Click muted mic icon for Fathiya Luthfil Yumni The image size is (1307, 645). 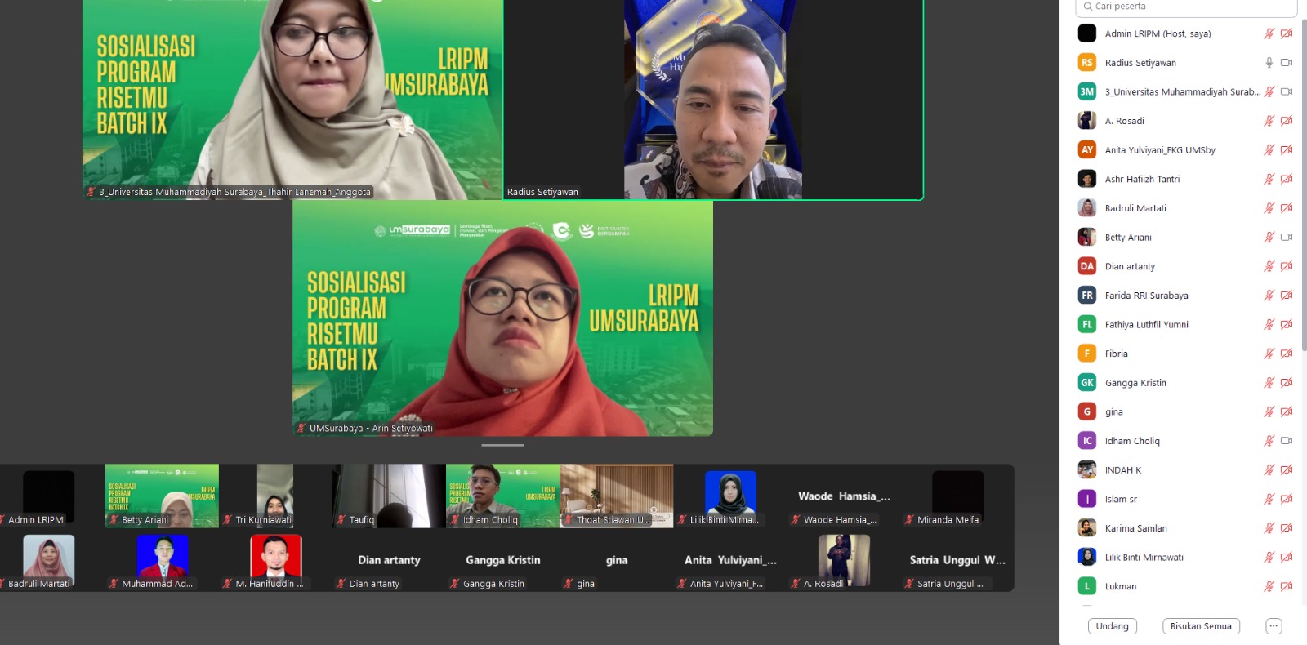(1269, 325)
